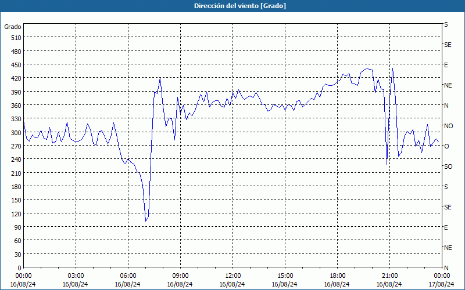Click the 21:00 time label
Image resolution: width=465 pixels, height=290 pixels.
pyautogui.click(x=389, y=276)
